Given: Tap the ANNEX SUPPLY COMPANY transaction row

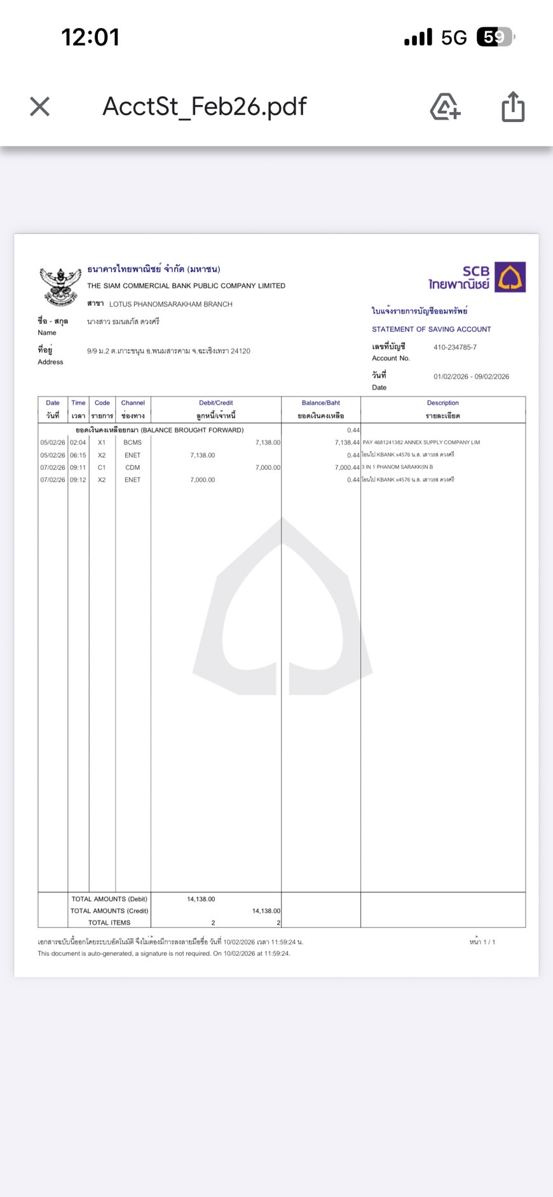Looking at the screenshot, I should pyautogui.click(x=421, y=442).
